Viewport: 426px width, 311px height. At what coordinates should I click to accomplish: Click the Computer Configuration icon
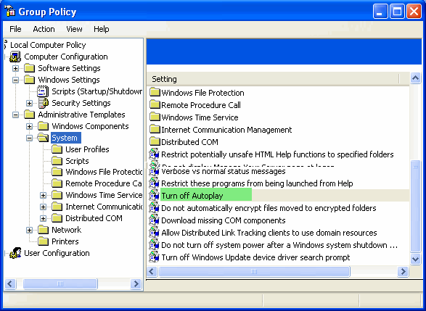15,57
